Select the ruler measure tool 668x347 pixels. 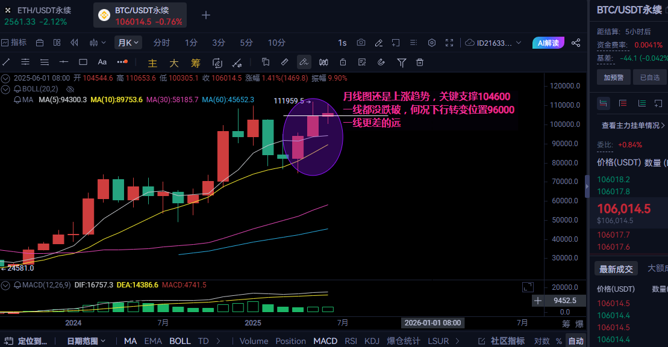pos(284,62)
